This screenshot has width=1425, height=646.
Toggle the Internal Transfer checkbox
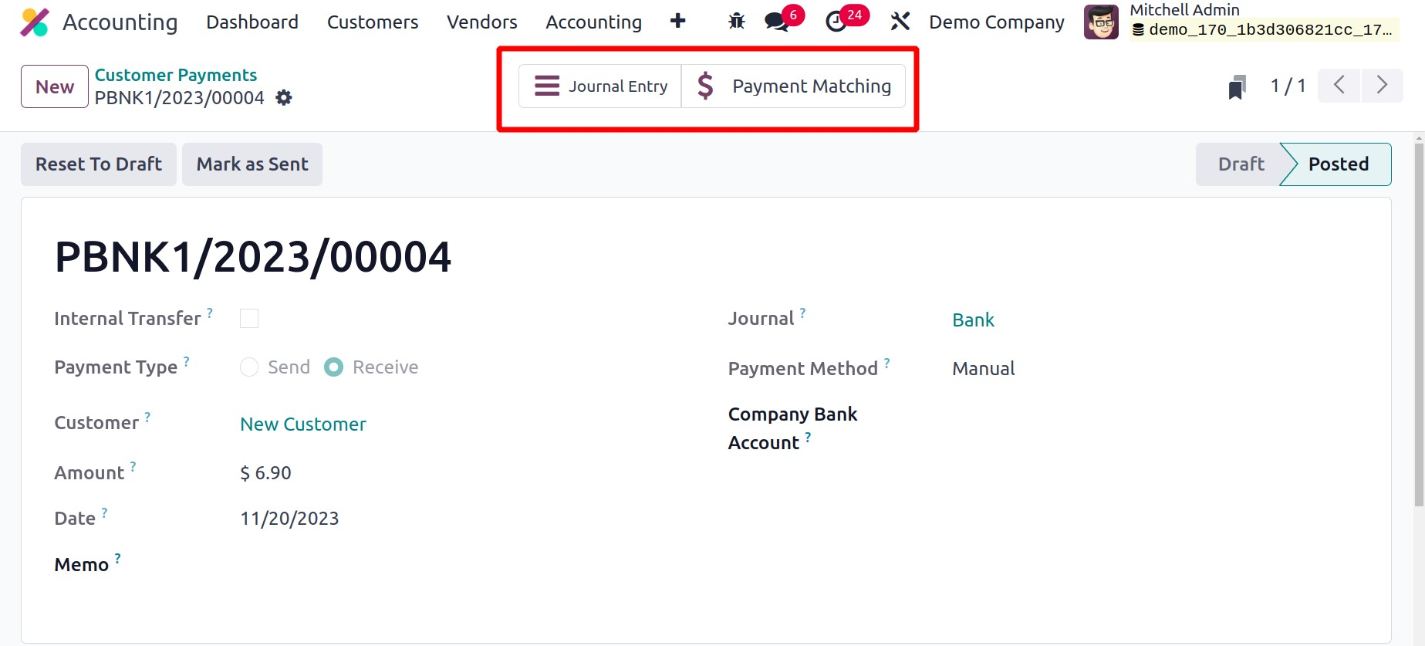(249, 319)
